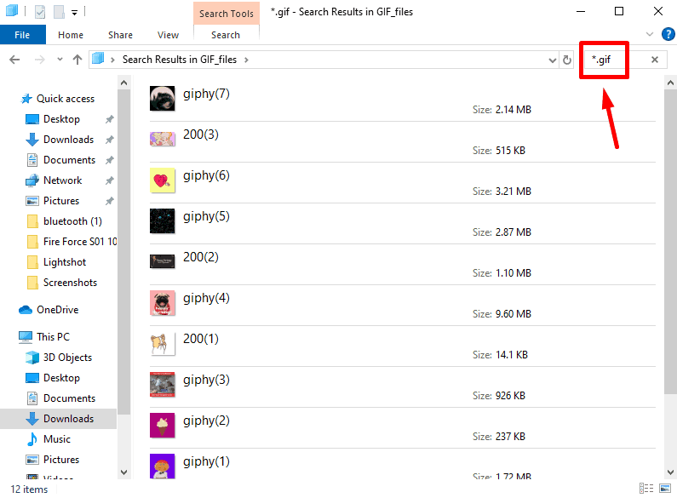This screenshot has height=498, width=677.
Task: Click the address bar location icon
Action: (99, 58)
